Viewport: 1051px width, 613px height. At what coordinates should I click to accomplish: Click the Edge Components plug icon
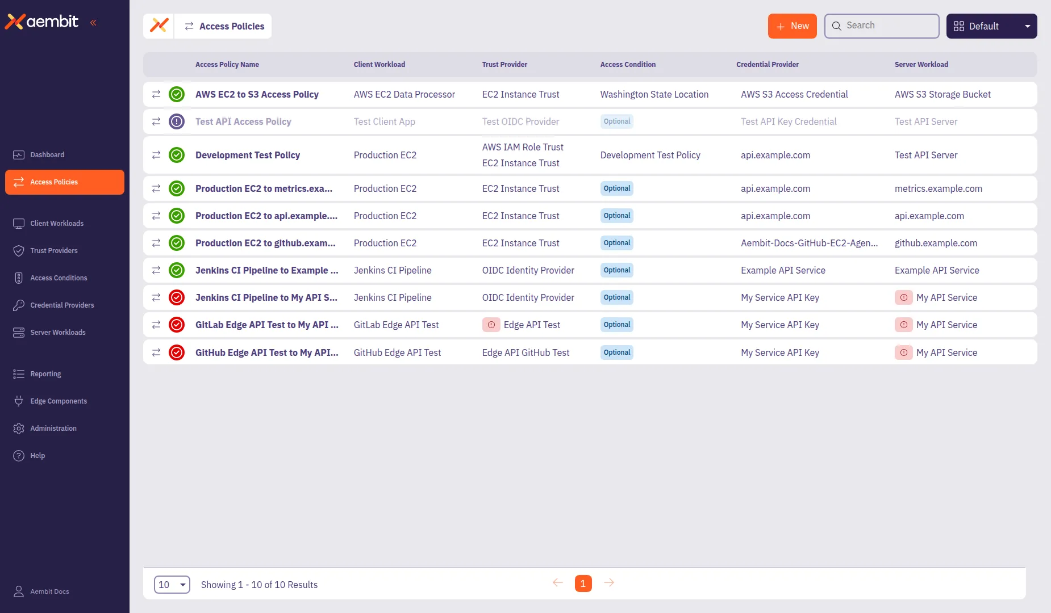19,401
